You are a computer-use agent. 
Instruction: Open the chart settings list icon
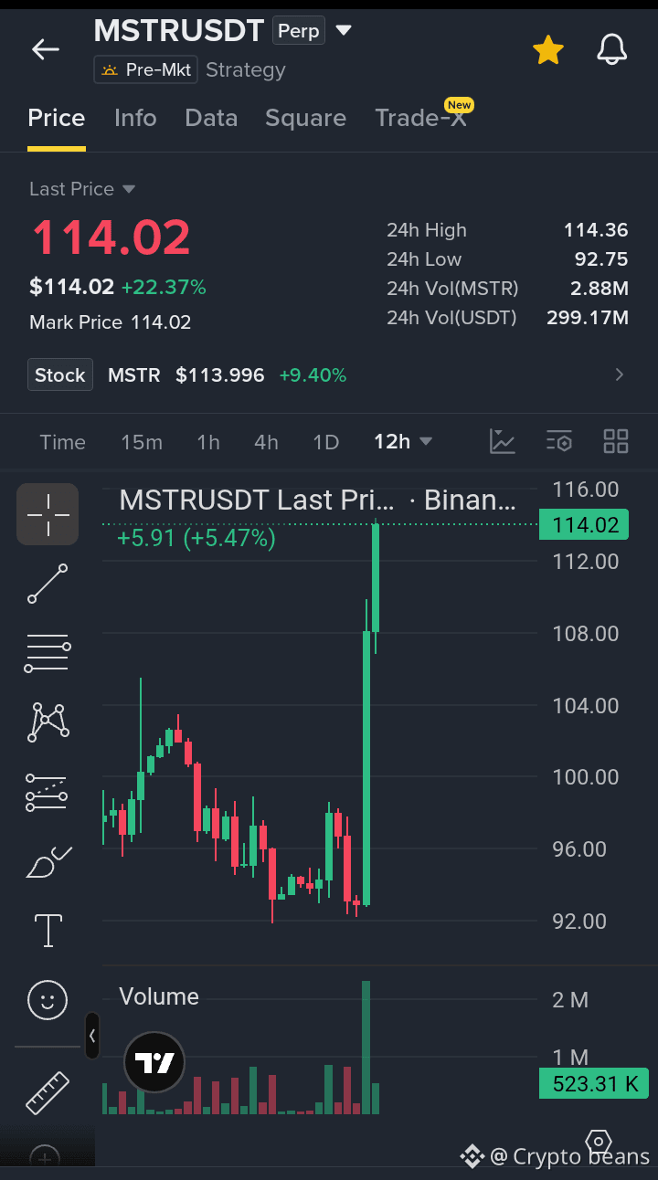coord(559,441)
